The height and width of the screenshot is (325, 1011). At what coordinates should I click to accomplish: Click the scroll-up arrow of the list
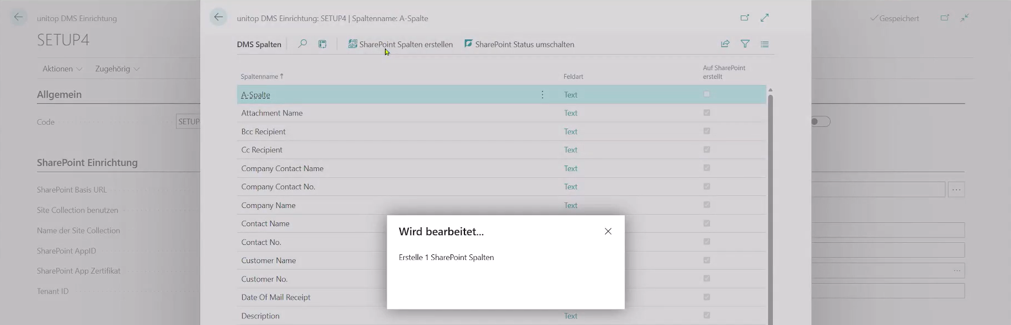coord(771,89)
